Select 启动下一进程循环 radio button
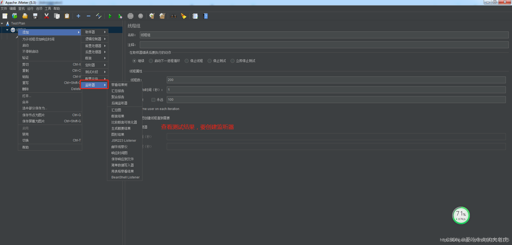The height and width of the screenshot is (245, 512). (151, 61)
